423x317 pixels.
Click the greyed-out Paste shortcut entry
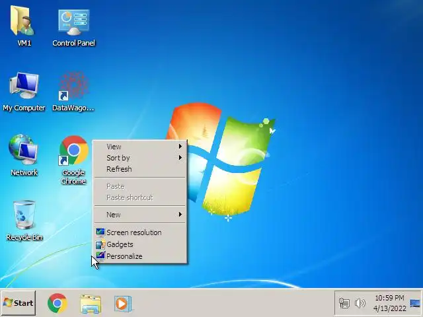pos(140,197)
